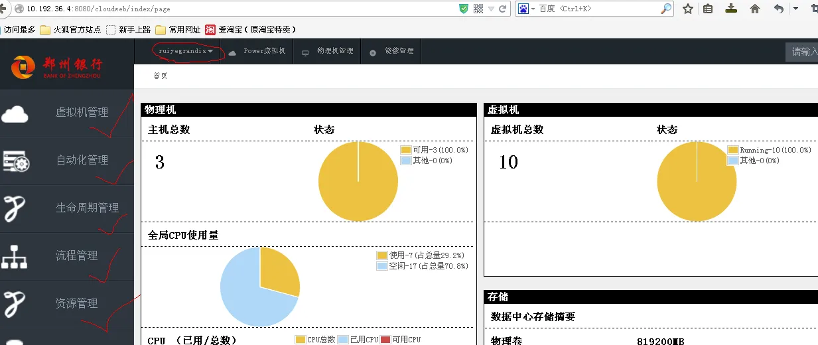
Task: Open the 常用网址 bookmark folder
Action: point(178,29)
